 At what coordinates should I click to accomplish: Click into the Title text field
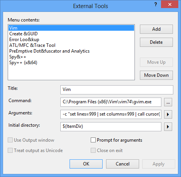[117, 90]
